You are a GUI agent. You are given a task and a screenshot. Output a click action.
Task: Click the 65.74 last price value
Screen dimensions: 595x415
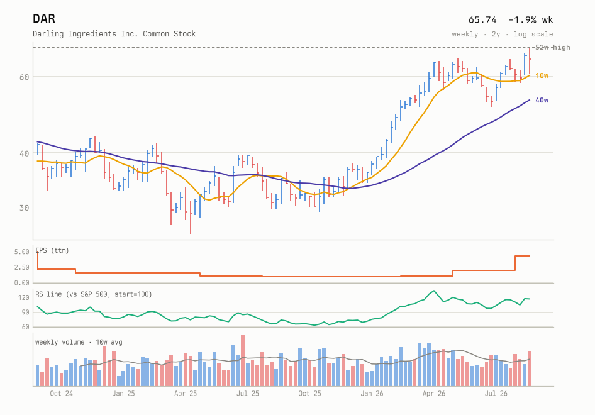(482, 19)
